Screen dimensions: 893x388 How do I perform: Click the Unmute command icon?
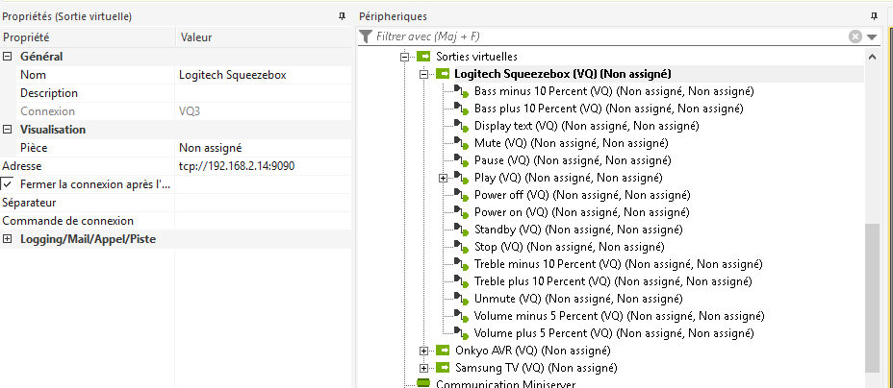pyautogui.click(x=461, y=299)
